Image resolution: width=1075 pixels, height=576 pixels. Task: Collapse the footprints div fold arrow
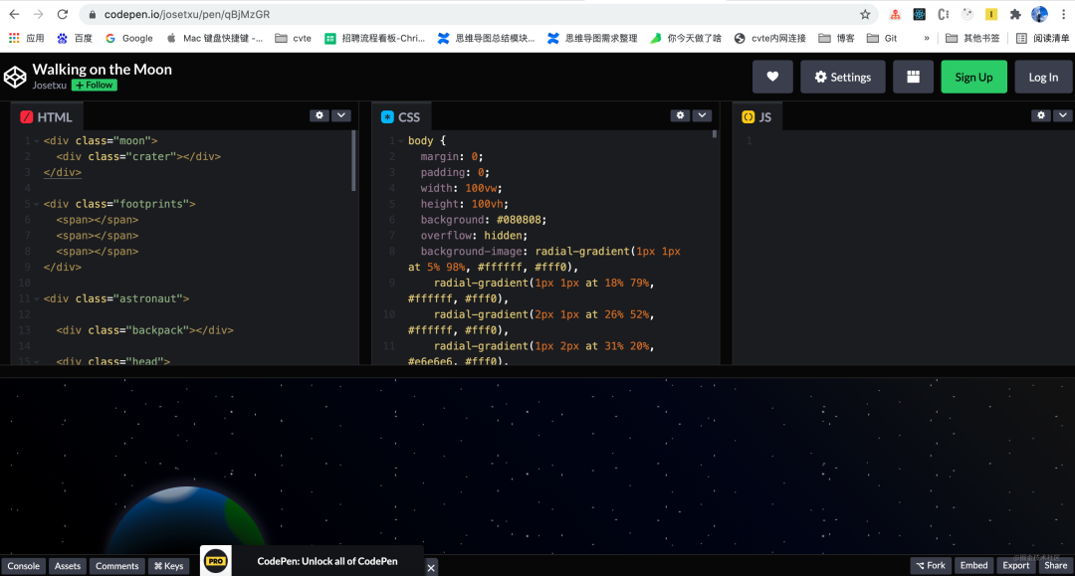click(37, 204)
